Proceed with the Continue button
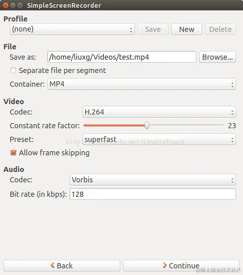The width and height of the screenshot is (243, 275). pyautogui.click(x=181, y=265)
